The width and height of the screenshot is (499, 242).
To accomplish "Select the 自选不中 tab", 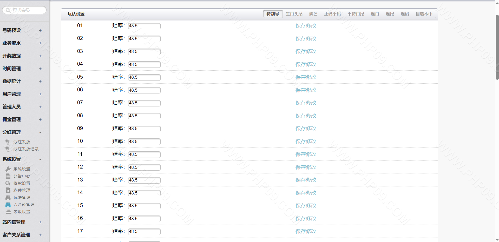I will coord(424,14).
